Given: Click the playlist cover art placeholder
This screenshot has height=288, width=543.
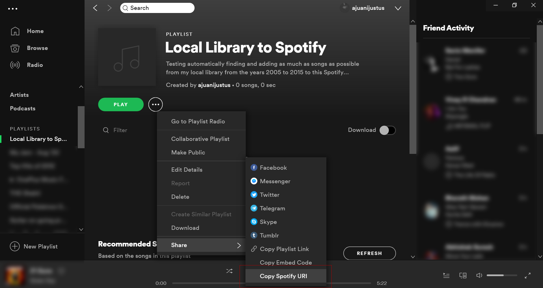Looking at the screenshot, I should 127,57.
